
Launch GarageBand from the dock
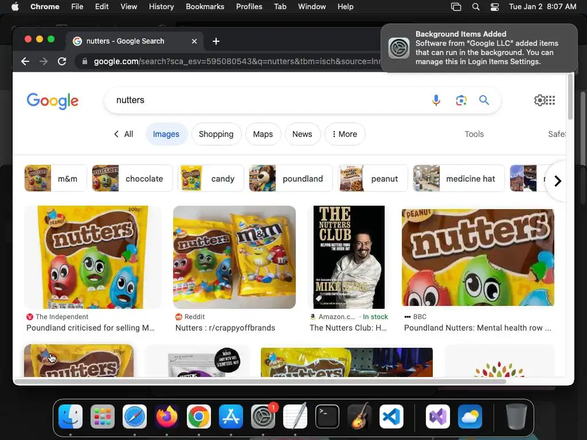tap(359, 417)
